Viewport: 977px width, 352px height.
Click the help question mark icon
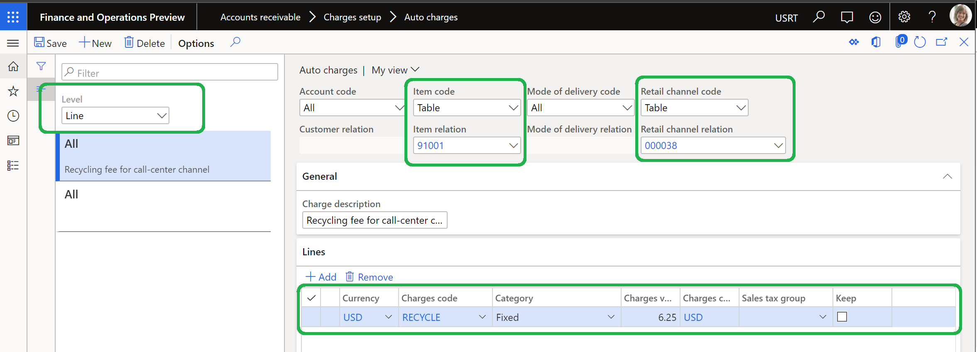pyautogui.click(x=932, y=17)
